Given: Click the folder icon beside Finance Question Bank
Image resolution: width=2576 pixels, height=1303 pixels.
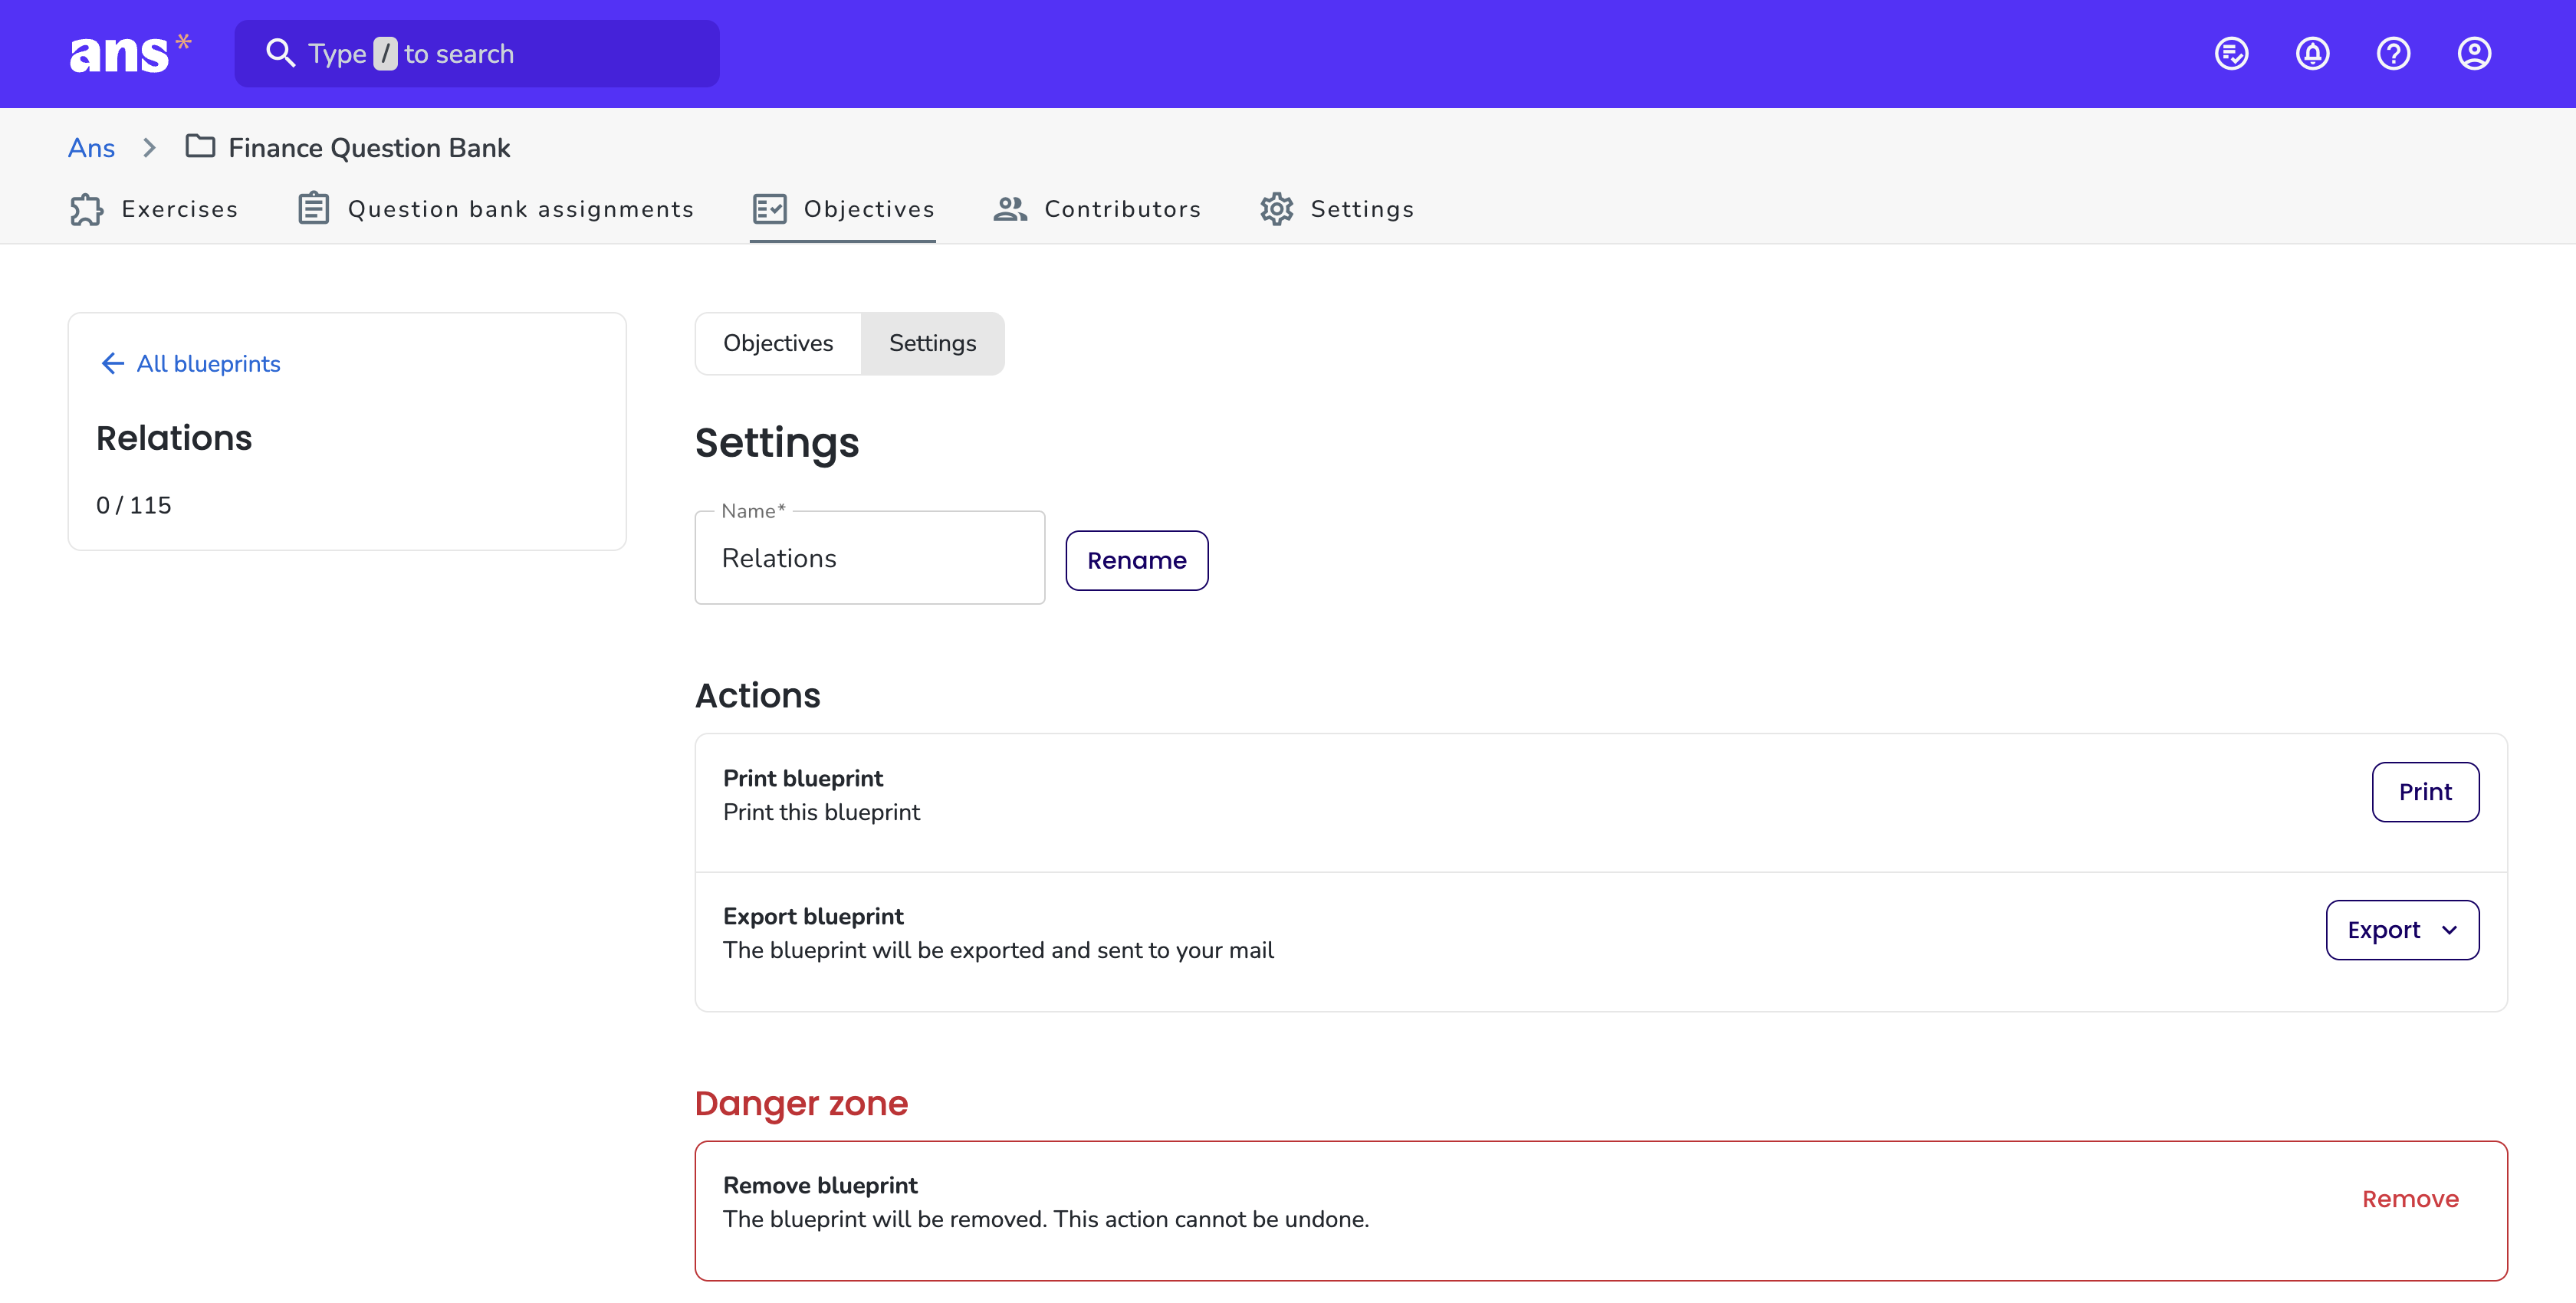Looking at the screenshot, I should [x=200, y=147].
